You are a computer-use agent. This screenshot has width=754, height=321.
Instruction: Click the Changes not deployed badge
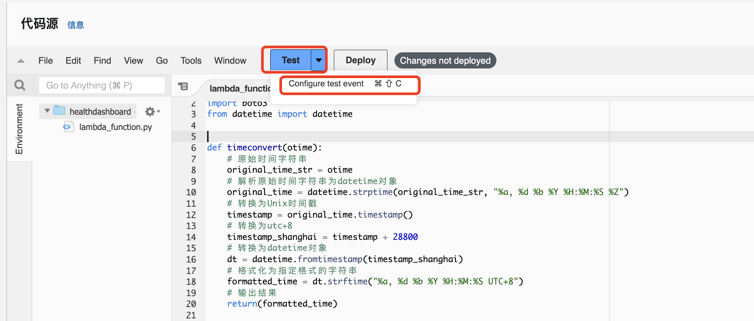click(x=445, y=61)
